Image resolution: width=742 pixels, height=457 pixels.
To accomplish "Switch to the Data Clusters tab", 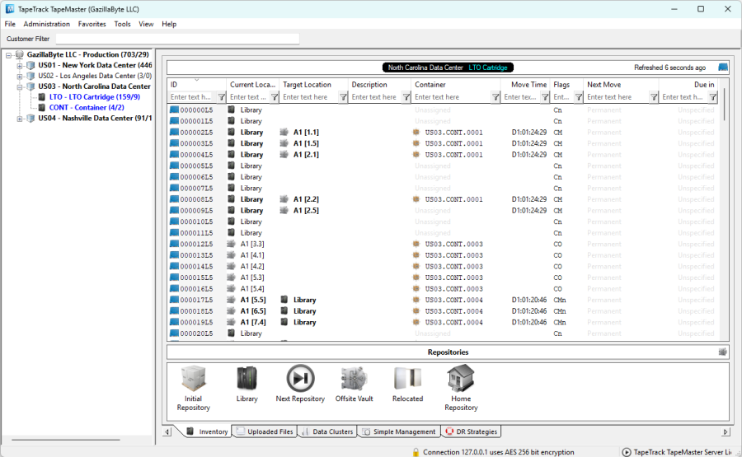I will 327,431.
